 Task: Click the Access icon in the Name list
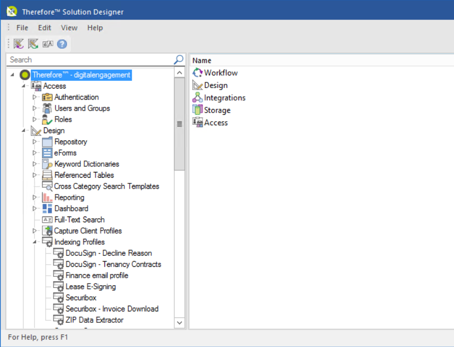(x=198, y=122)
